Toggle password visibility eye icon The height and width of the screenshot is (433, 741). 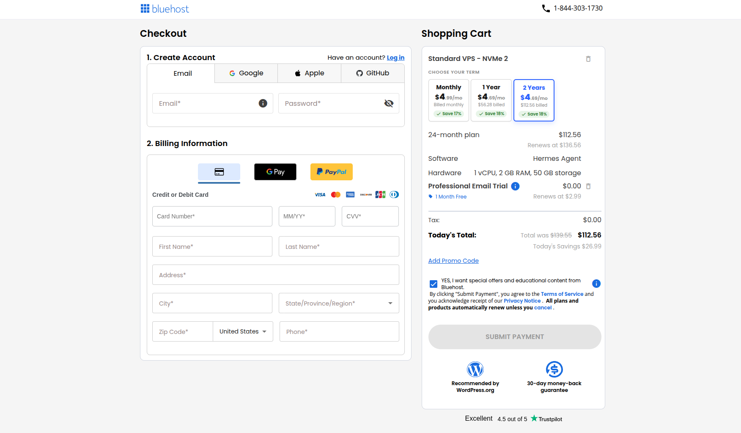pyautogui.click(x=389, y=103)
